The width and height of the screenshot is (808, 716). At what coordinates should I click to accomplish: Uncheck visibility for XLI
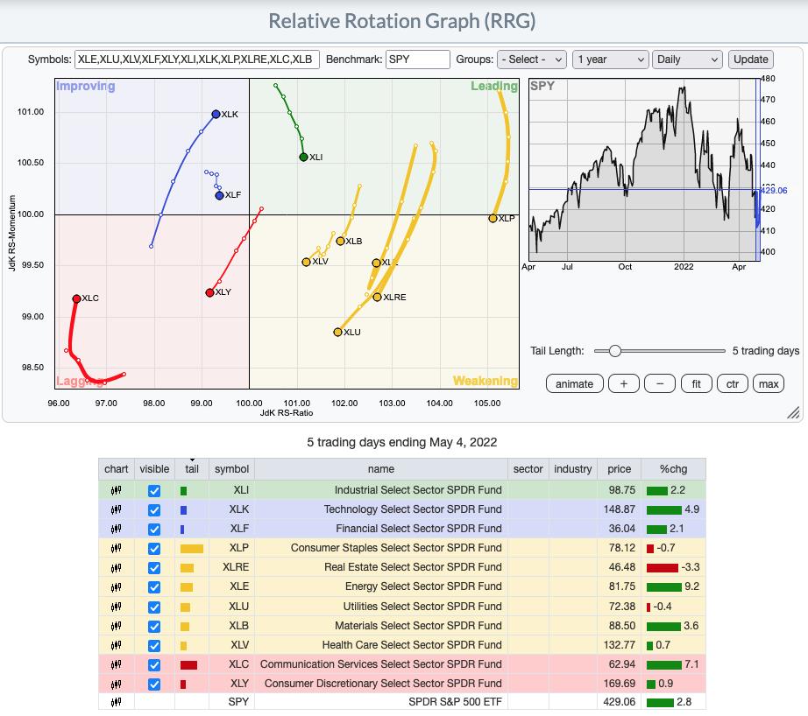pyautogui.click(x=154, y=491)
